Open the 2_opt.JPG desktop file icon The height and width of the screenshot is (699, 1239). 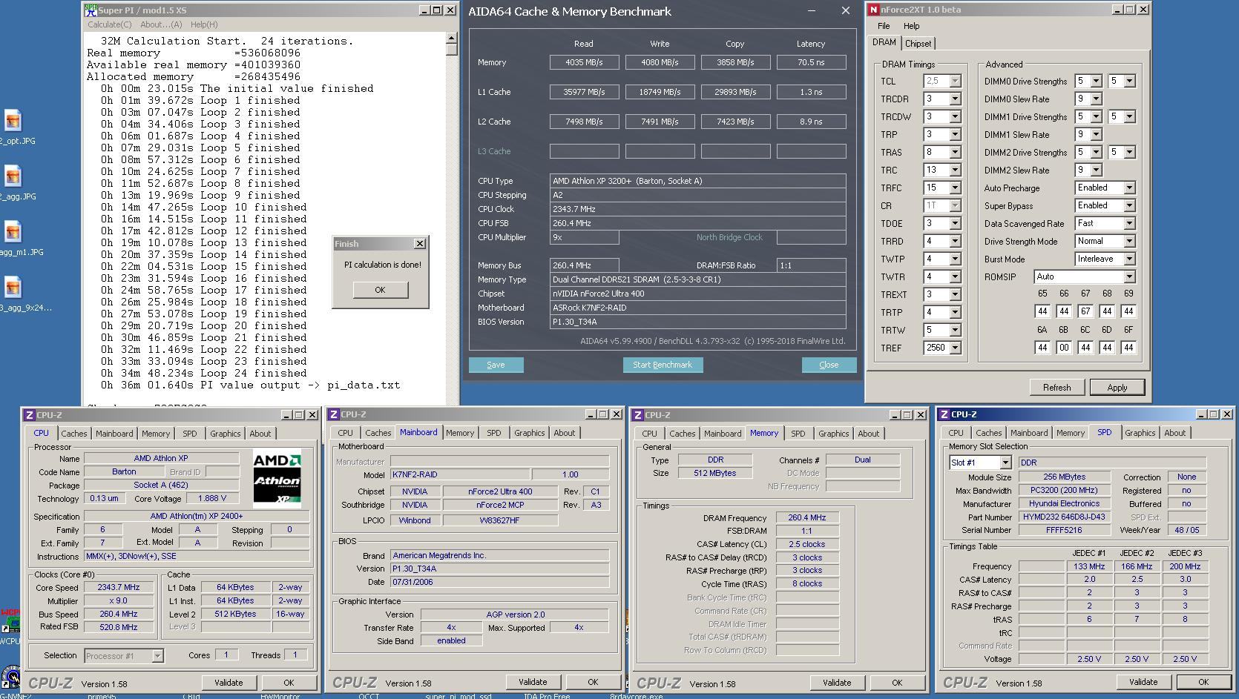pos(13,121)
